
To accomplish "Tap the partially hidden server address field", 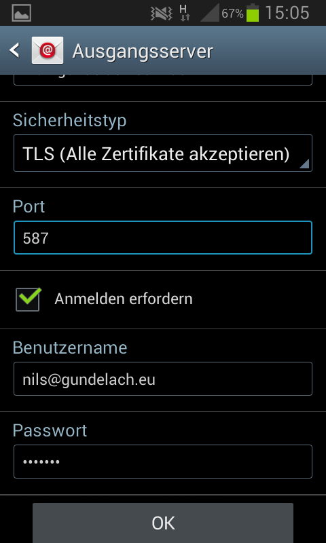I will point(163,79).
